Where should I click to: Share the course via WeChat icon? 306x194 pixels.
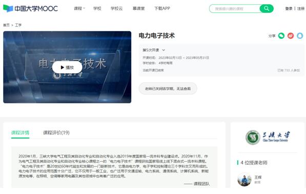tap(281, 36)
